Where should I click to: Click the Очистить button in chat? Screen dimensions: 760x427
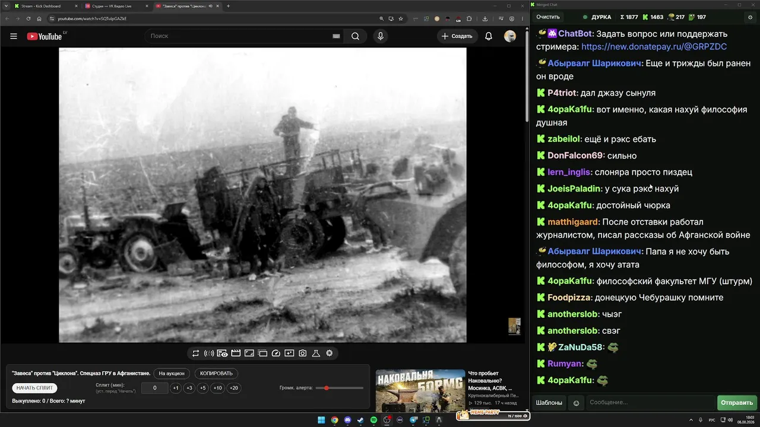tap(548, 17)
